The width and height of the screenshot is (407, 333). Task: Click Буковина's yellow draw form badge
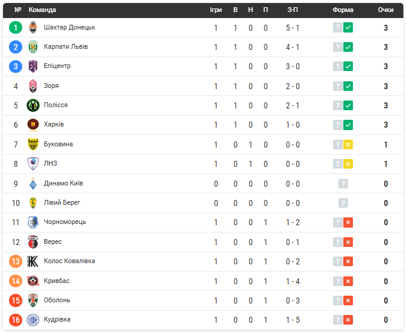(x=348, y=145)
